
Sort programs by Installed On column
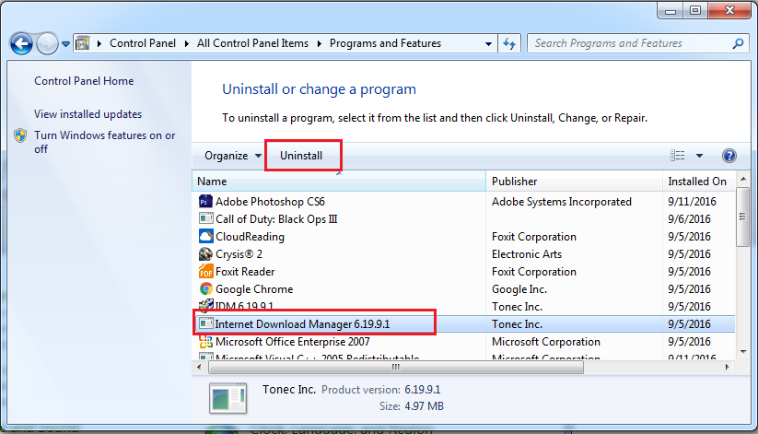[x=697, y=182]
